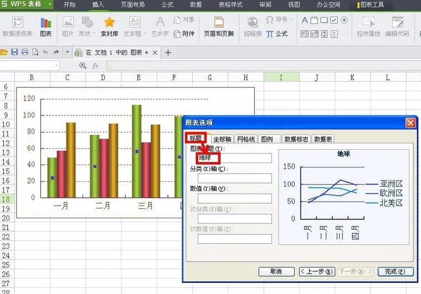
Task: Open 编辑代码 VBA code editor
Action: click(397, 27)
